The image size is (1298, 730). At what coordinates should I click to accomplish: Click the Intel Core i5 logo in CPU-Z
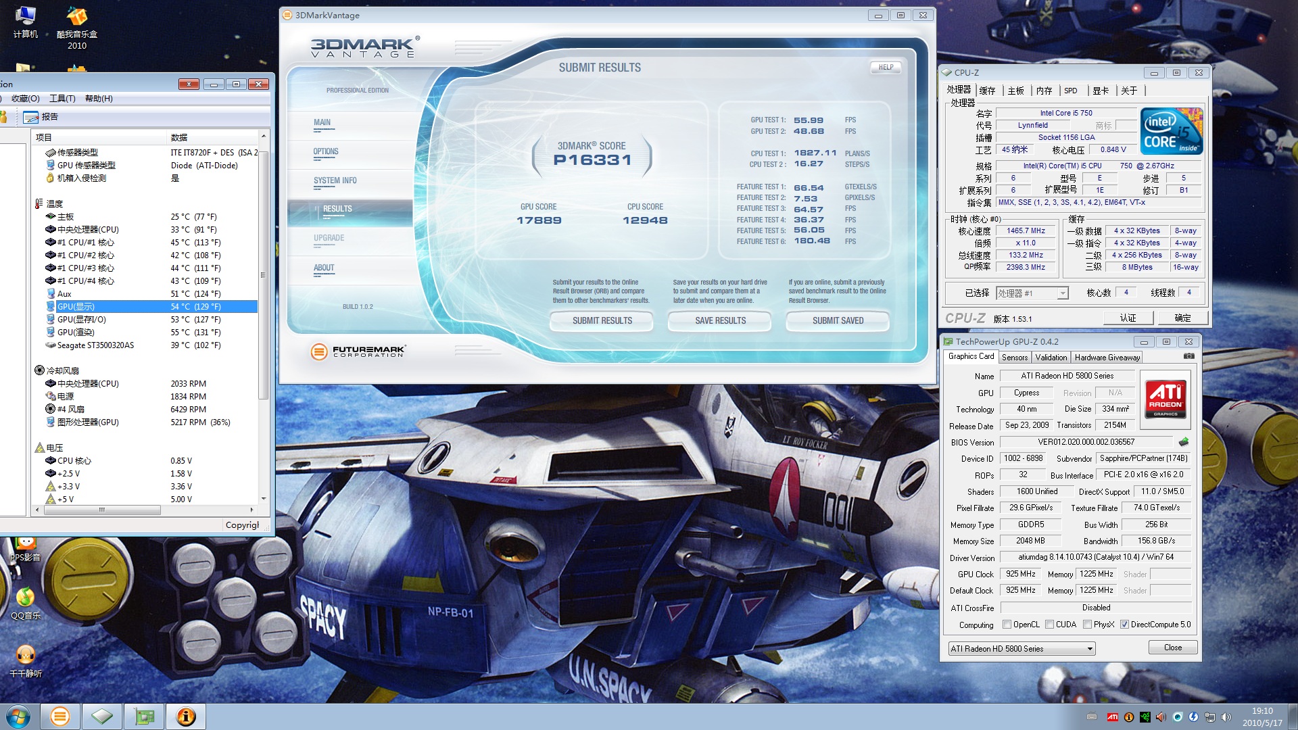pos(1172,131)
